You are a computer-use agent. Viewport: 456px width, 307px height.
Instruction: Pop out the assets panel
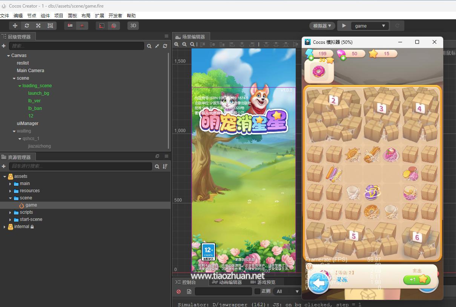[157, 156]
